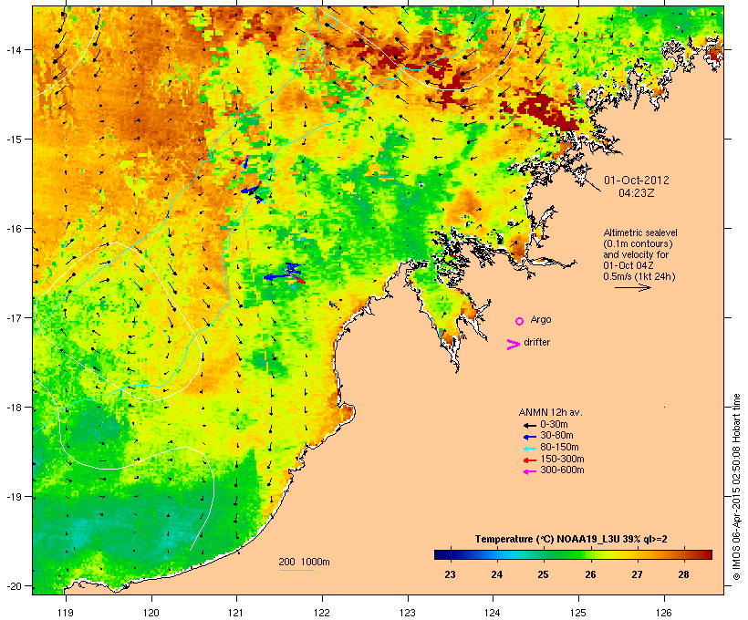Click the 'drifter' legend label
This screenshot has height=620, width=748.
(x=536, y=342)
